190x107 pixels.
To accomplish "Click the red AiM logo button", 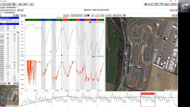I will (173, 4).
